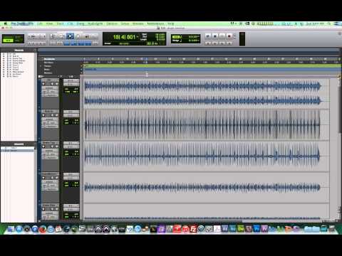Open Firefox from the Dock
This screenshot has width=342, height=256.
point(43,229)
